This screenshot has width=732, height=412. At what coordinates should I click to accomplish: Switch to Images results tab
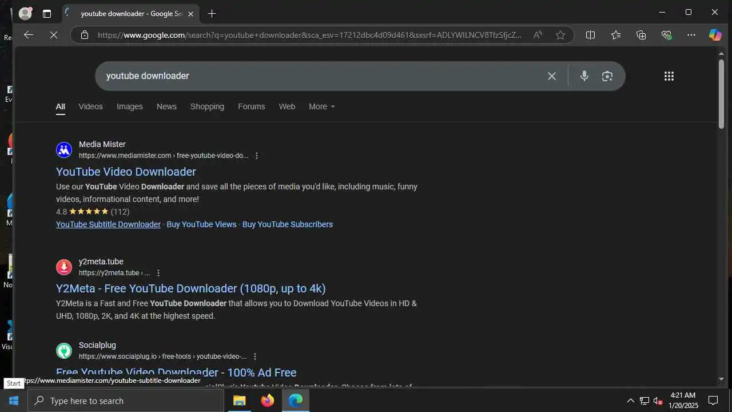pos(130,106)
